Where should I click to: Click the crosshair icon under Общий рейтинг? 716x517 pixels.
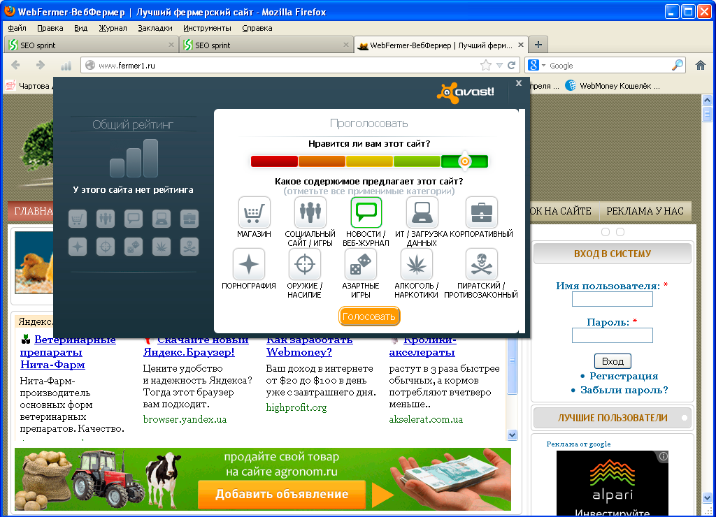(106, 247)
